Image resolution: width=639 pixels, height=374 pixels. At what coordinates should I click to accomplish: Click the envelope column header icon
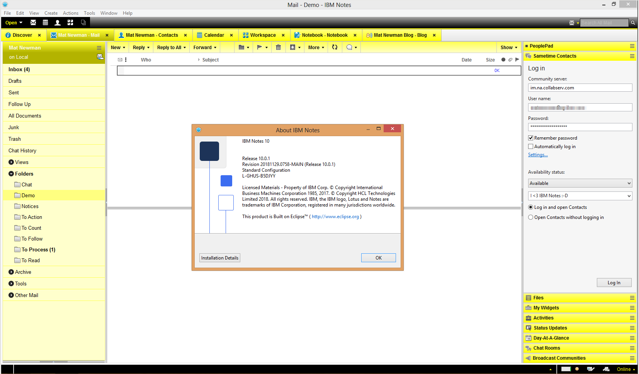pos(120,60)
